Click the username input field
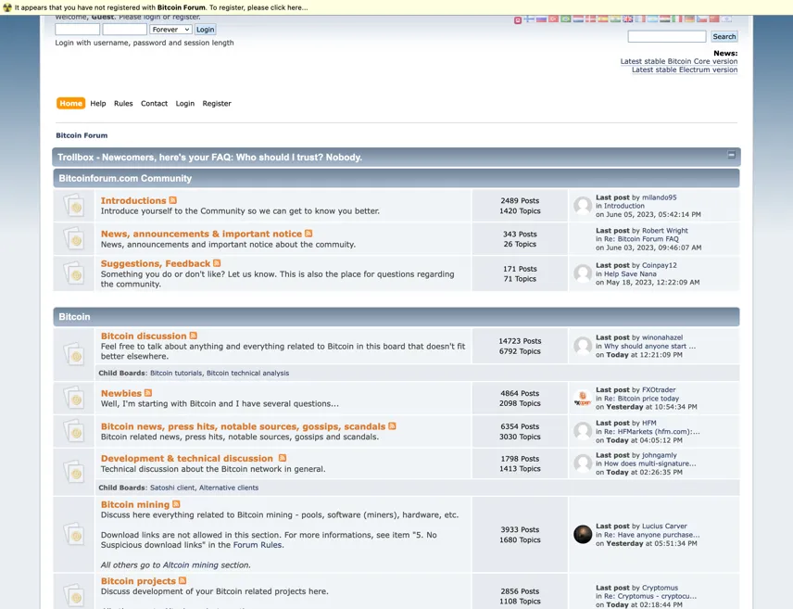 (x=78, y=30)
